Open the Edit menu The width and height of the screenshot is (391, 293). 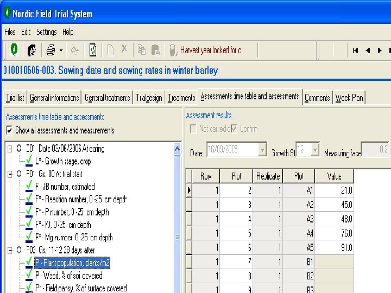pyautogui.click(x=26, y=32)
